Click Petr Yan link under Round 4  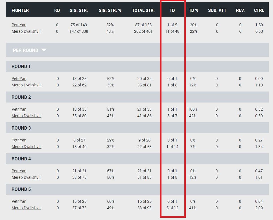click(19, 171)
